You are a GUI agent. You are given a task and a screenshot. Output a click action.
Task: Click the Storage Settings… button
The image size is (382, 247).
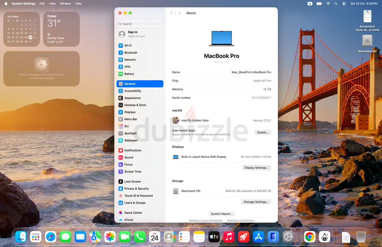click(256, 202)
